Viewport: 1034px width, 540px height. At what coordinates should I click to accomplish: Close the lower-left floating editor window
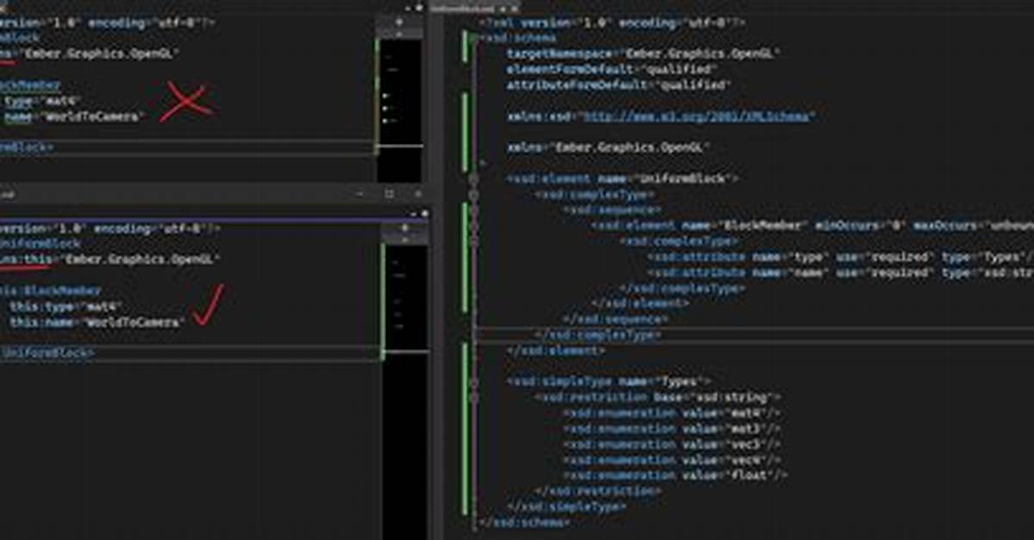coord(418,194)
